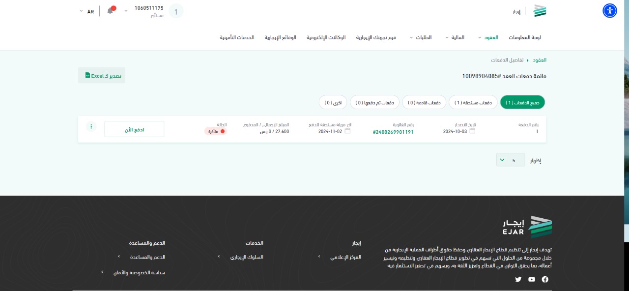629x291 pixels.
Task: Expand the account menu beside 1060511175
Action: pos(126,11)
